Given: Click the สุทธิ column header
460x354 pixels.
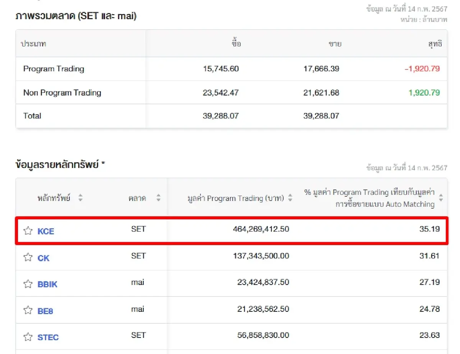Looking at the screenshot, I should (x=435, y=44).
